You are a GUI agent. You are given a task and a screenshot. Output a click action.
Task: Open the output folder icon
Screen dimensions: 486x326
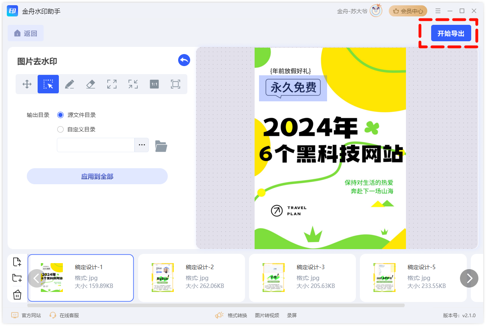[x=161, y=146]
